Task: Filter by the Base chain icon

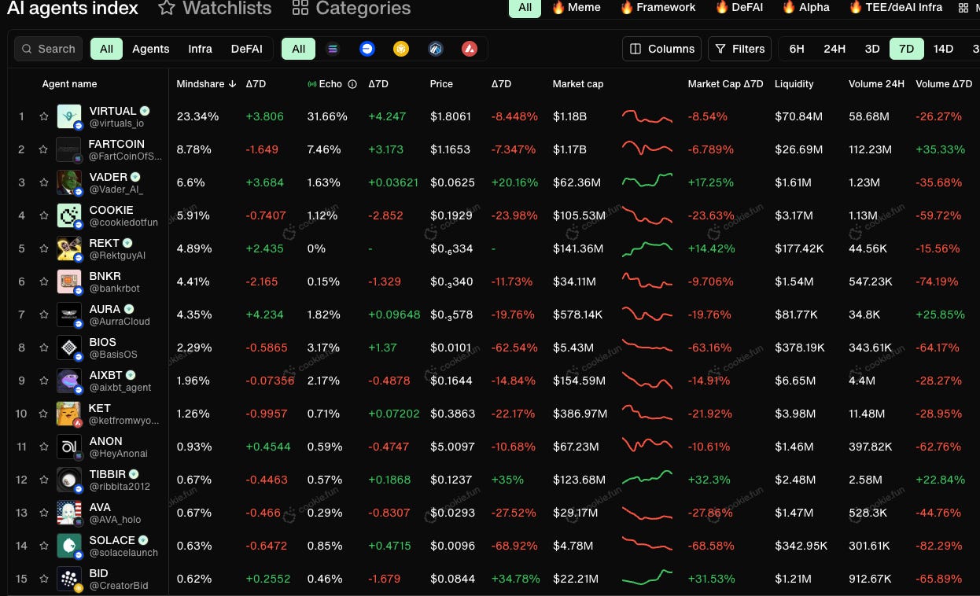Action: point(367,49)
